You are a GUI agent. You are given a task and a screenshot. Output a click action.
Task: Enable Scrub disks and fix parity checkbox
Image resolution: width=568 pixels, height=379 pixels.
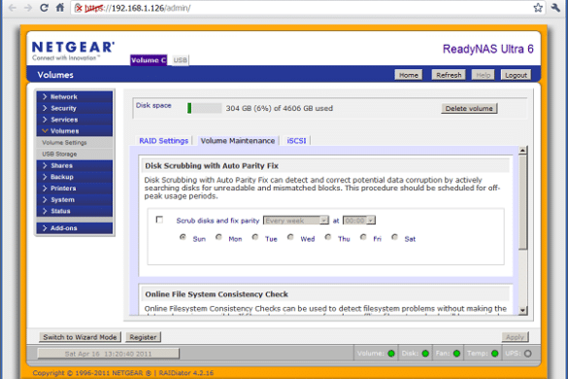[x=159, y=220]
